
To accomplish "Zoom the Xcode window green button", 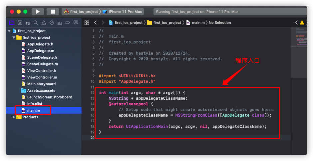I will pos(25,12).
